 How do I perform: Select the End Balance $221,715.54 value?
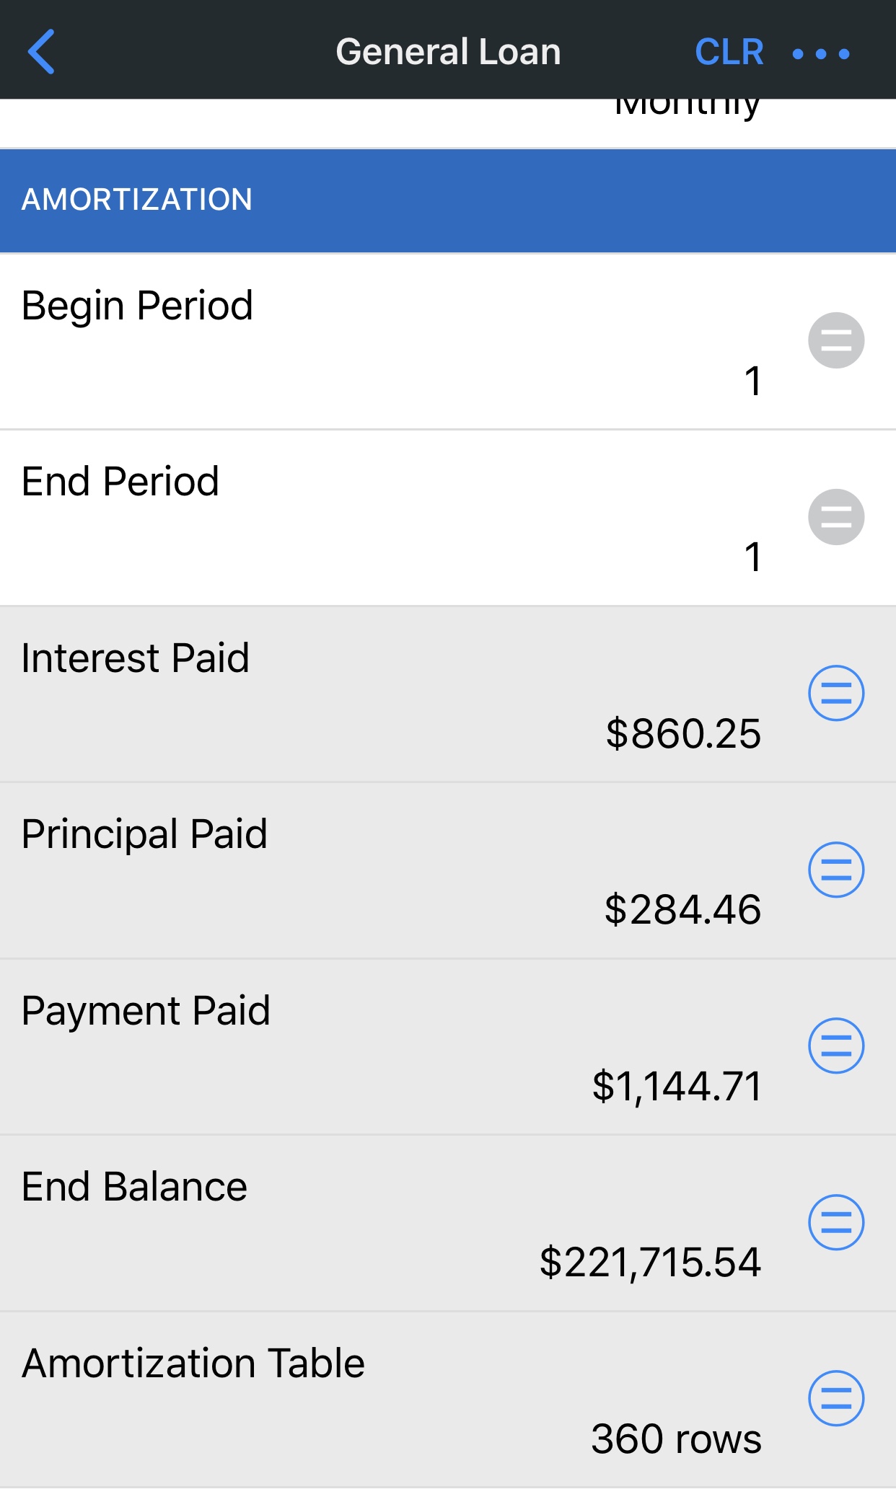[650, 1262]
